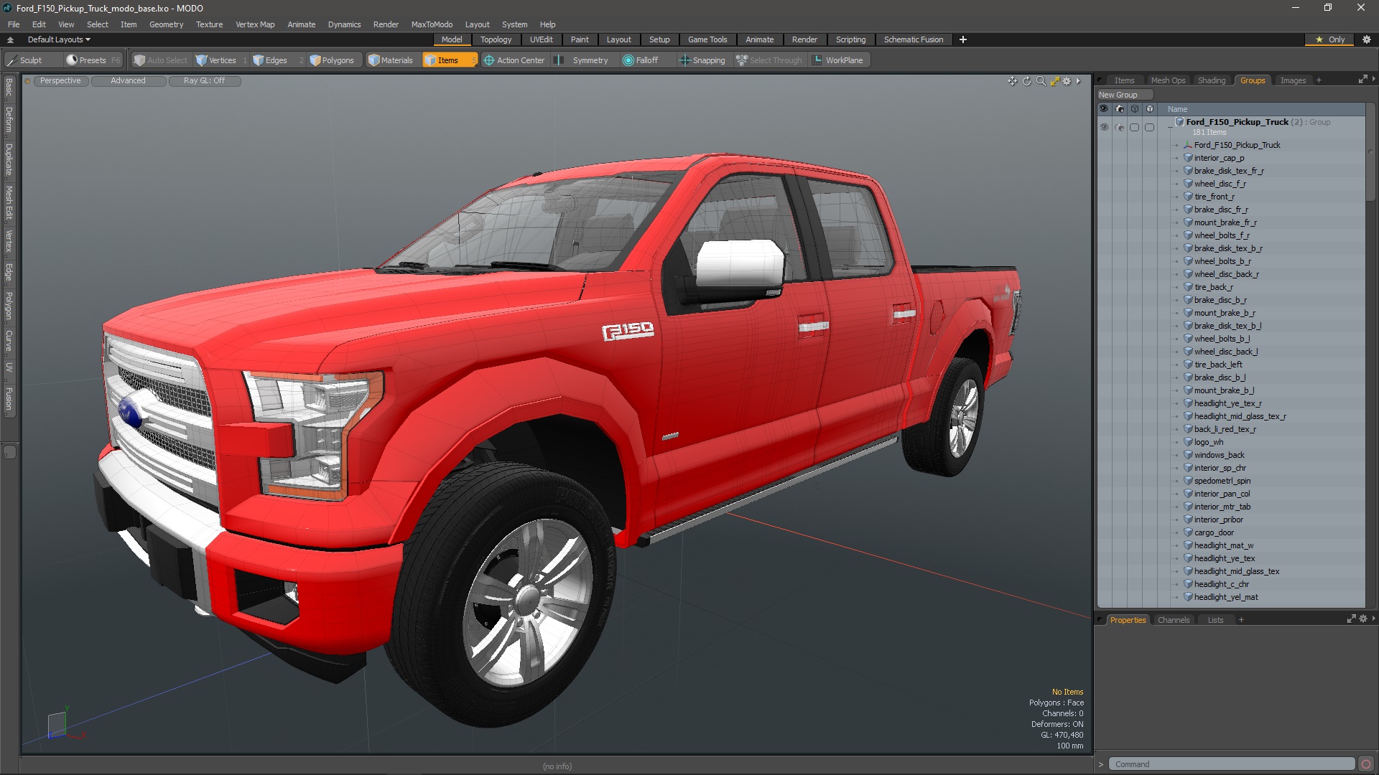Toggle second checkbox of Ford_F150_Pickup_Truck group
Image resolution: width=1379 pixels, height=775 pixels.
1150,127
